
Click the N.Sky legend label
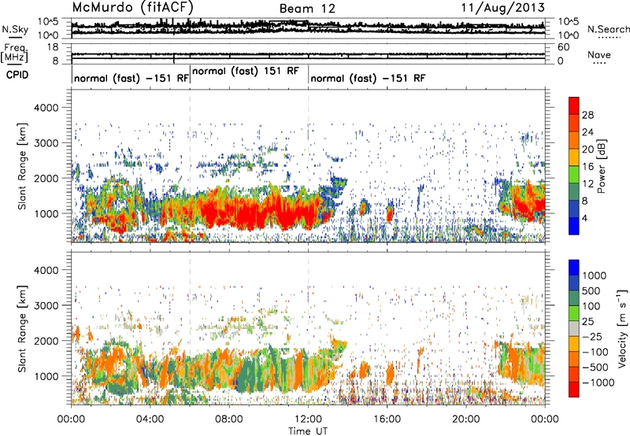point(15,29)
